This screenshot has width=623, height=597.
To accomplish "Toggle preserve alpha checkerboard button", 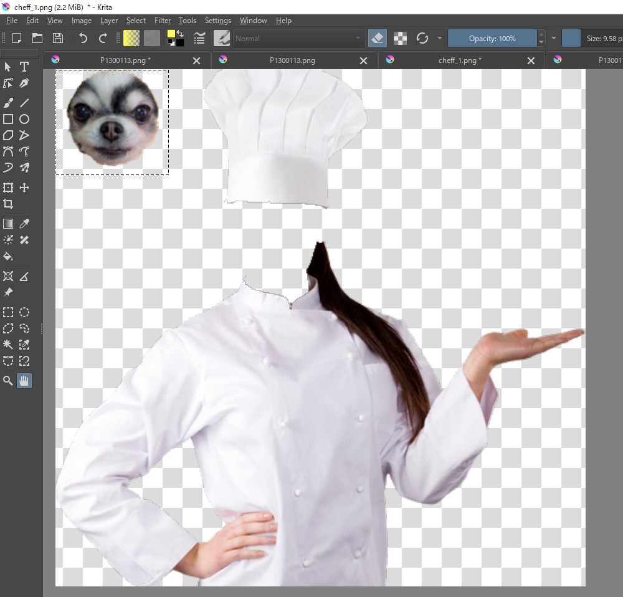I will pos(400,38).
